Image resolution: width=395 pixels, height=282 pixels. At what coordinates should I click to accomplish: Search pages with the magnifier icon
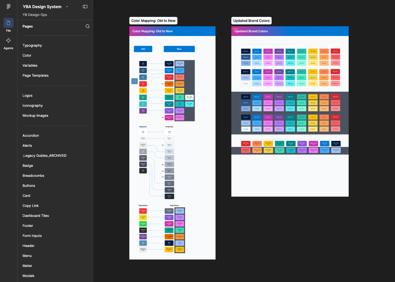88,26
